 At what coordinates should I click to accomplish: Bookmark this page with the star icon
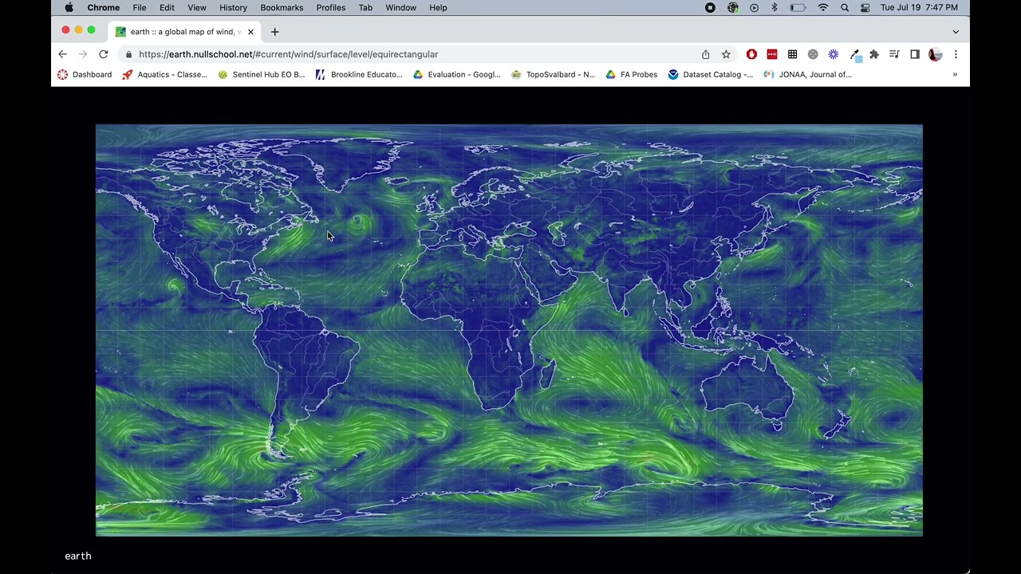(726, 54)
